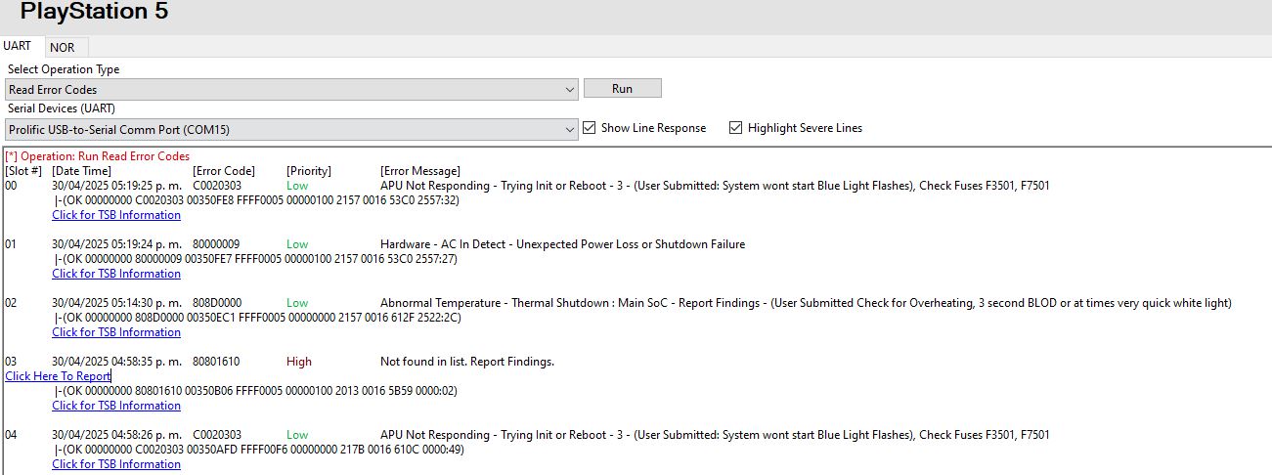This screenshot has width=1272, height=475.
Task: Click the [Priority] column header
Action: click(309, 171)
